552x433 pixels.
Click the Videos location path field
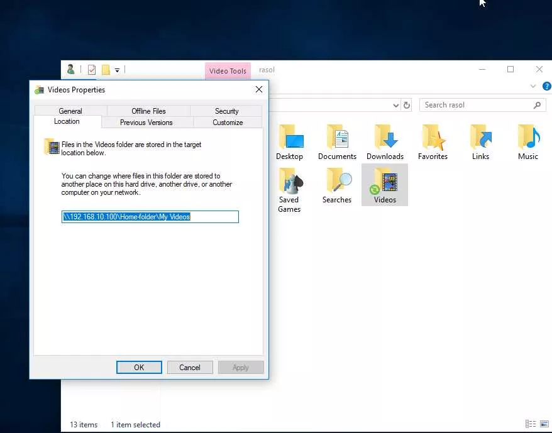150,217
